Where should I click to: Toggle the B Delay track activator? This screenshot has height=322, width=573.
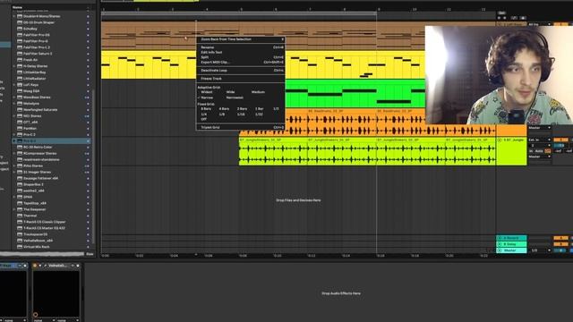click(560, 244)
